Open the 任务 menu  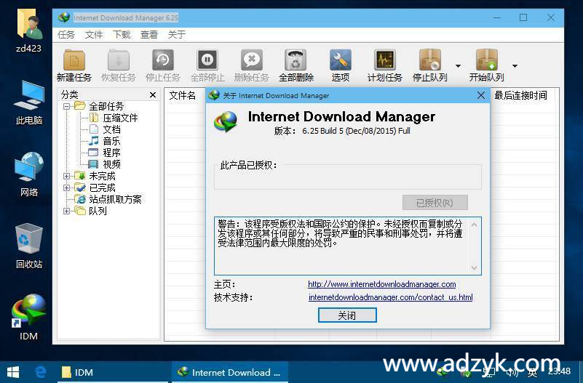pyautogui.click(x=66, y=34)
